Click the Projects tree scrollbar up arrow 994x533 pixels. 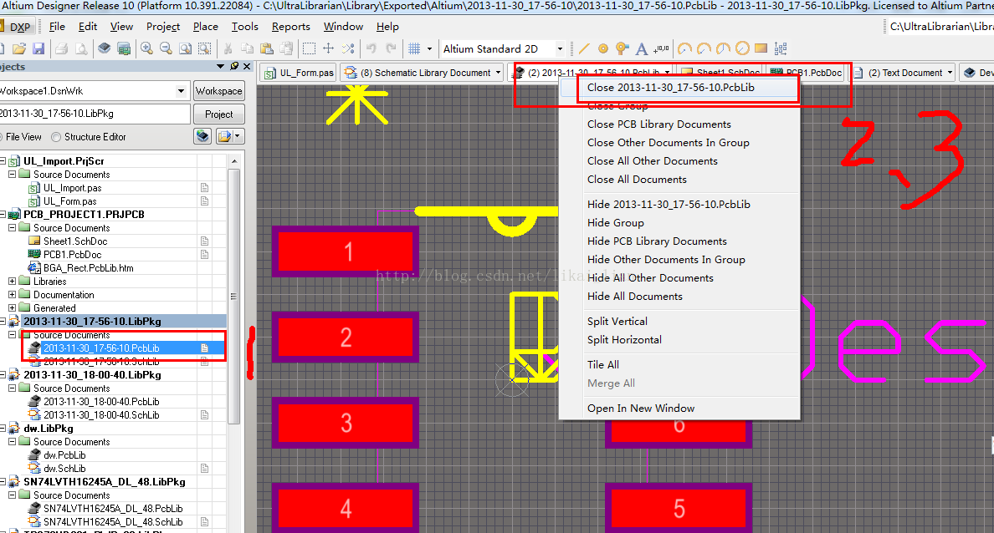pyautogui.click(x=234, y=161)
